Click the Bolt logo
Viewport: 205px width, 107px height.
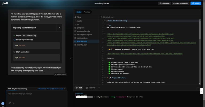5,3
